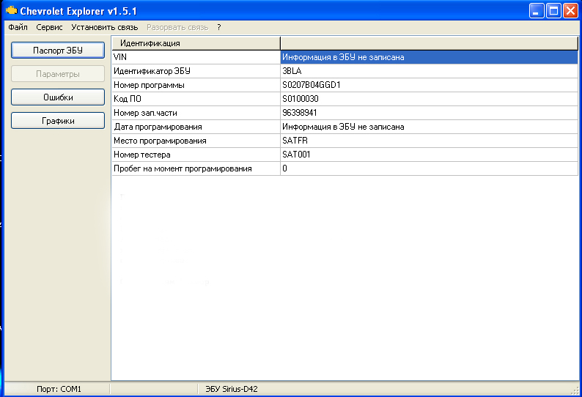Select the Номер тестера label cell
Screen dimensions: 582x397
tap(196, 155)
